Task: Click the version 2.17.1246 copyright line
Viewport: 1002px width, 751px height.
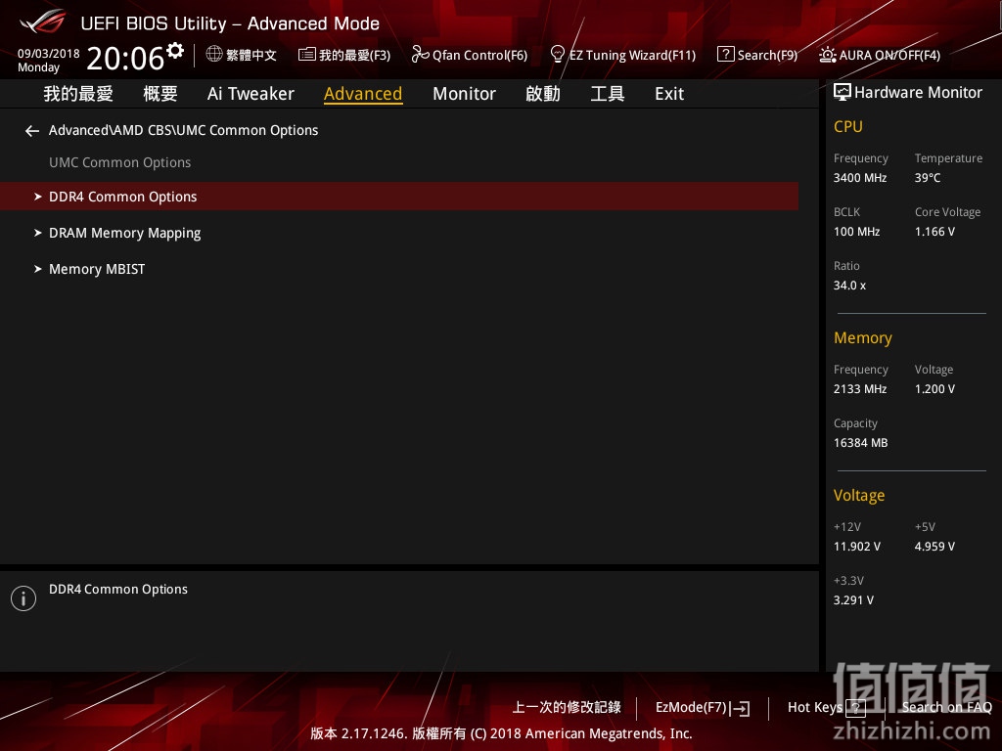Action: click(502, 733)
